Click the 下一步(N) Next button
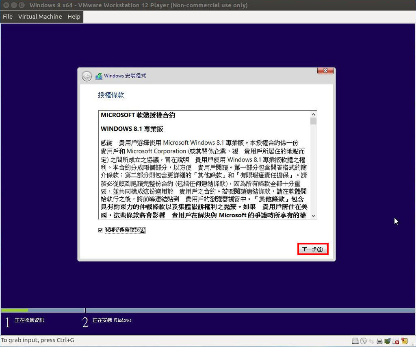This screenshot has width=416, height=347. coord(313,249)
